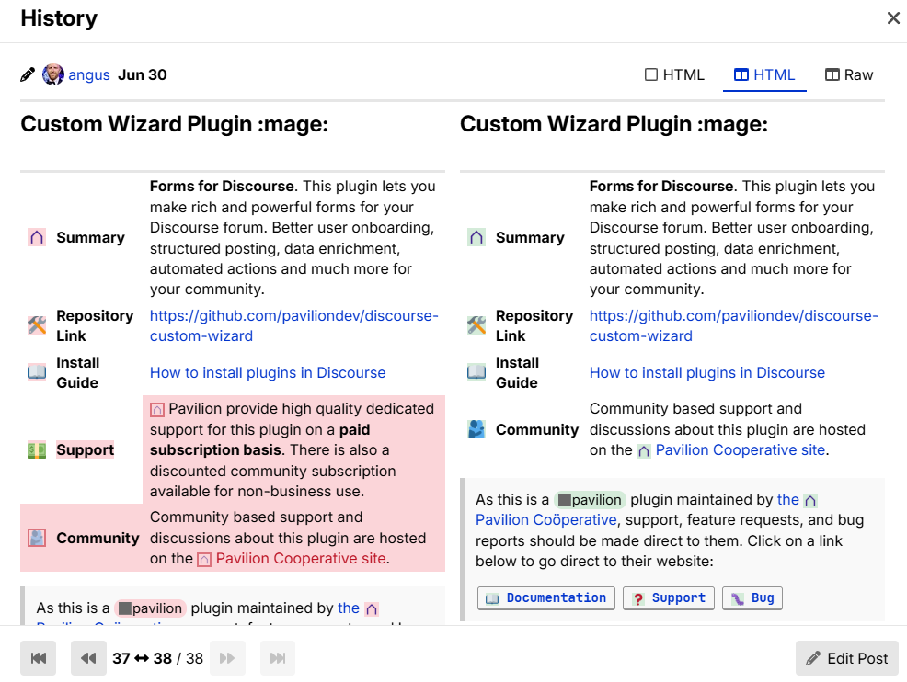This screenshot has width=907, height=682.
Task: Open 'How to install plugins' link, left pane
Action: click(268, 373)
